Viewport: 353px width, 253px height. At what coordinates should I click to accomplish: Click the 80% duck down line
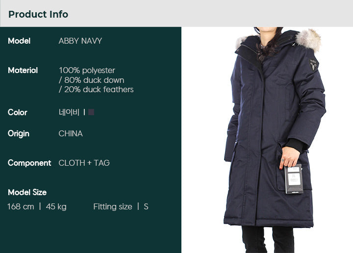coord(91,80)
